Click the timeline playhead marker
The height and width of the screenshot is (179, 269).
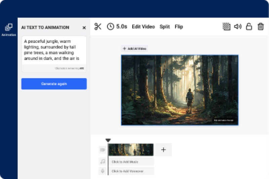(108, 140)
